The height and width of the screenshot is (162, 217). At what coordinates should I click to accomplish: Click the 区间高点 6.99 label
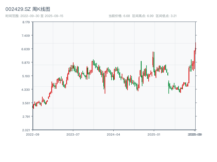[143, 16]
